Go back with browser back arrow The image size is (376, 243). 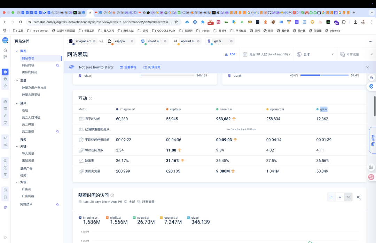5,22
